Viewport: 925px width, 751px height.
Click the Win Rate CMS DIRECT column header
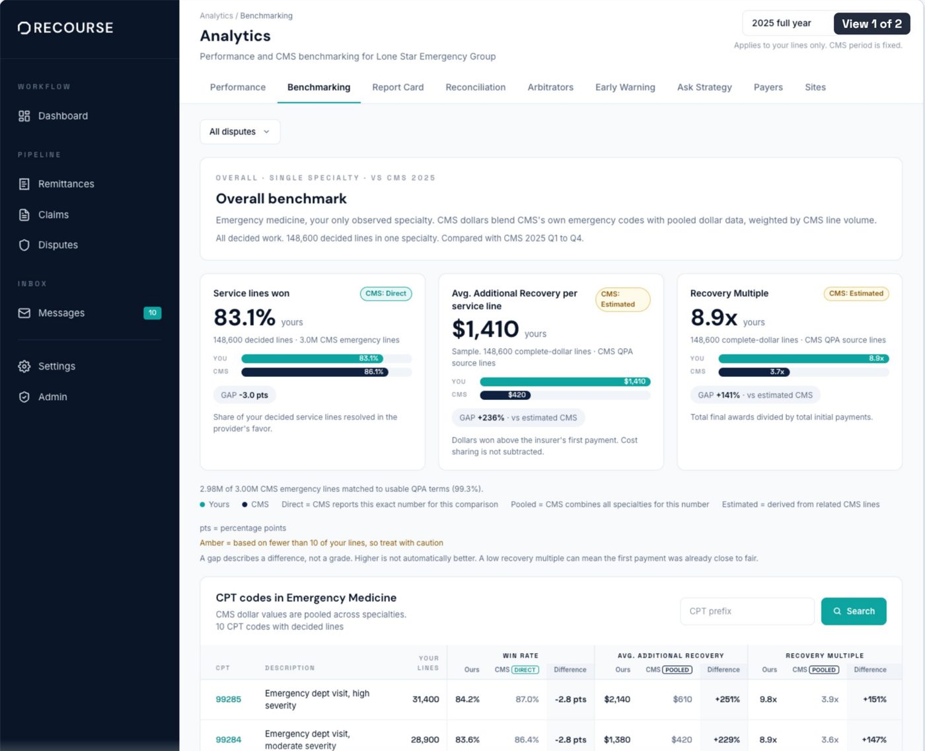pos(517,670)
